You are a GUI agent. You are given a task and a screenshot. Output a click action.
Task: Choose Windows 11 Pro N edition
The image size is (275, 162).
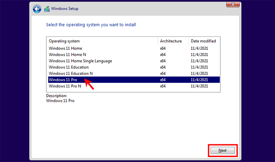click(x=134, y=86)
